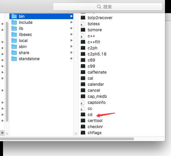
Task: Select the 'include' folder name
Action: 26,23
